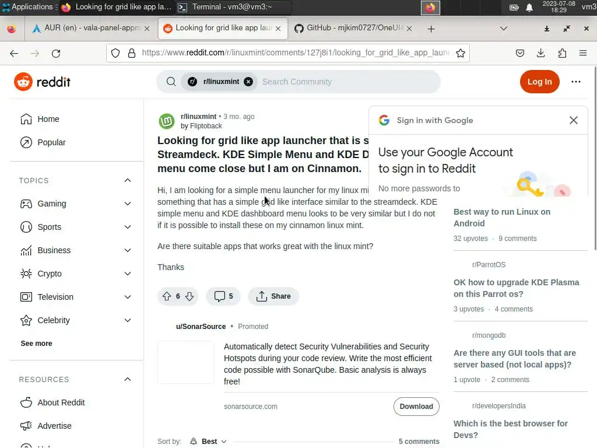Share the post

273,296
